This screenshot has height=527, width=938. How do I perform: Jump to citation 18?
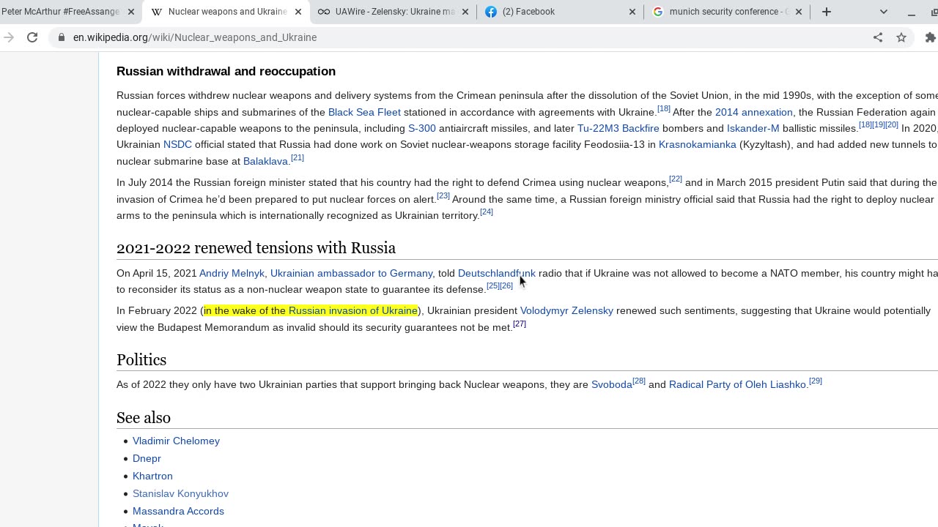(x=664, y=108)
